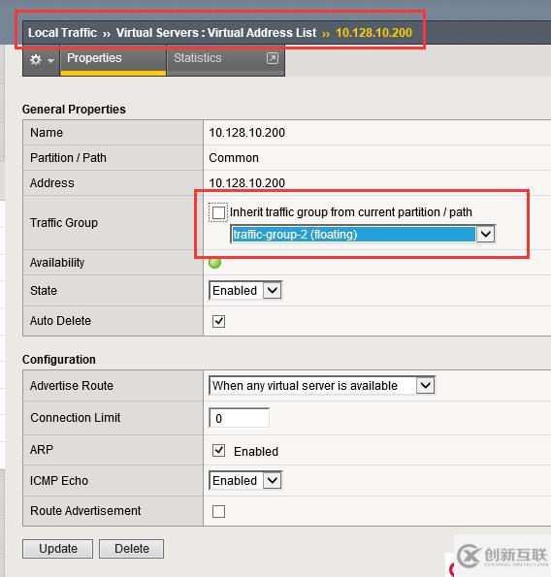Screen dimensions: 551x577
Task: Click Virtual Servers : Virtual Address List breadcrumb
Action: point(216,33)
